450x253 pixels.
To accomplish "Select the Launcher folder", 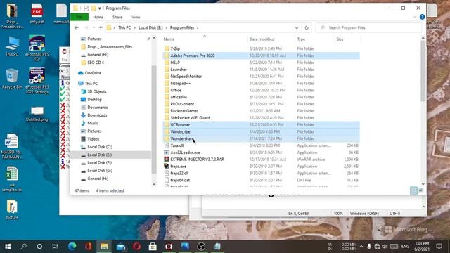I will pos(261,70).
